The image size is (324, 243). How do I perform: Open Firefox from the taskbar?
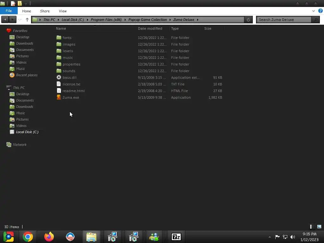[x=49, y=237]
